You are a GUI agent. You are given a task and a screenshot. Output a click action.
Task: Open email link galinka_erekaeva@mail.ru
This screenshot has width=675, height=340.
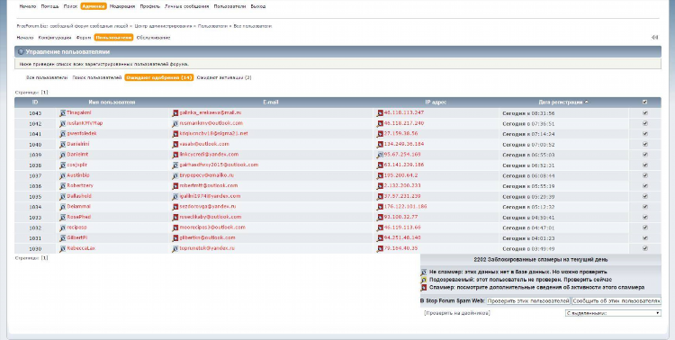[211, 112]
